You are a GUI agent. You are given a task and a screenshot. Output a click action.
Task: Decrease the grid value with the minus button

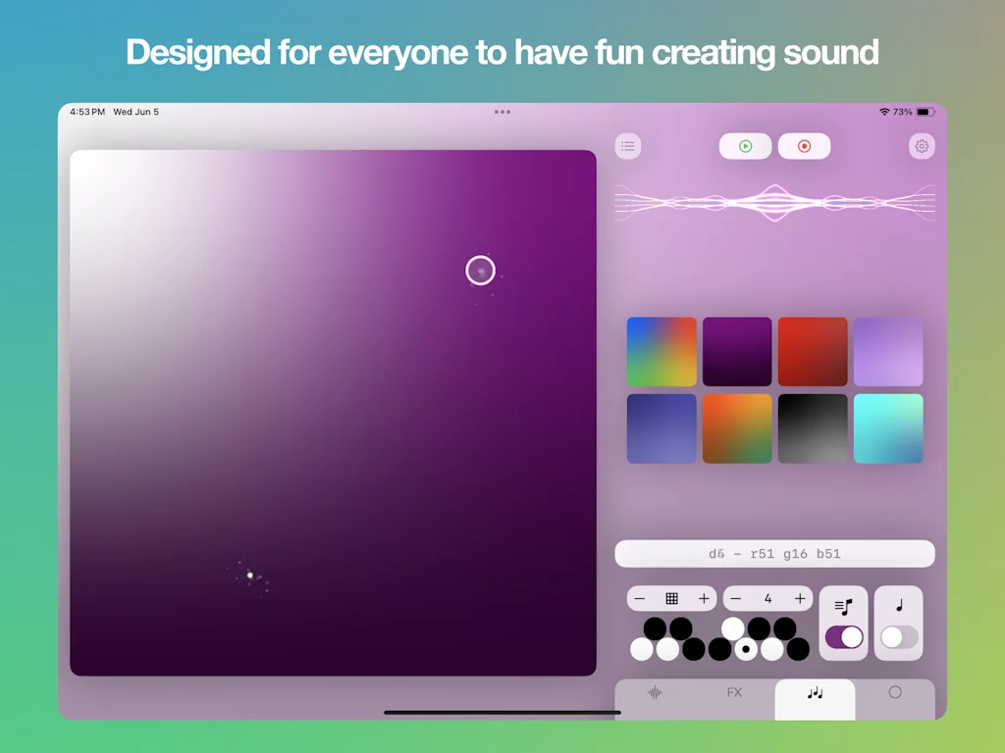click(640, 598)
